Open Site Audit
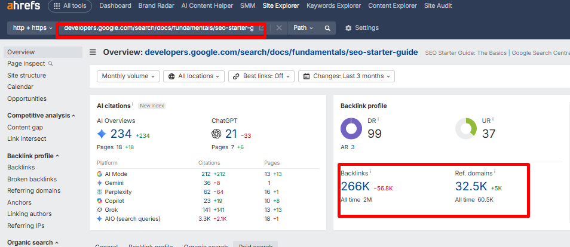The width and height of the screenshot is (570, 247). click(x=438, y=6)
